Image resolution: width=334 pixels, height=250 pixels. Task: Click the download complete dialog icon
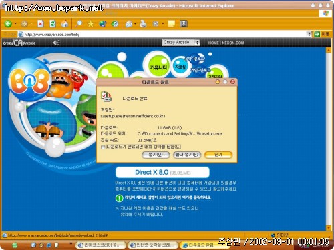click(x=106, y=97)
